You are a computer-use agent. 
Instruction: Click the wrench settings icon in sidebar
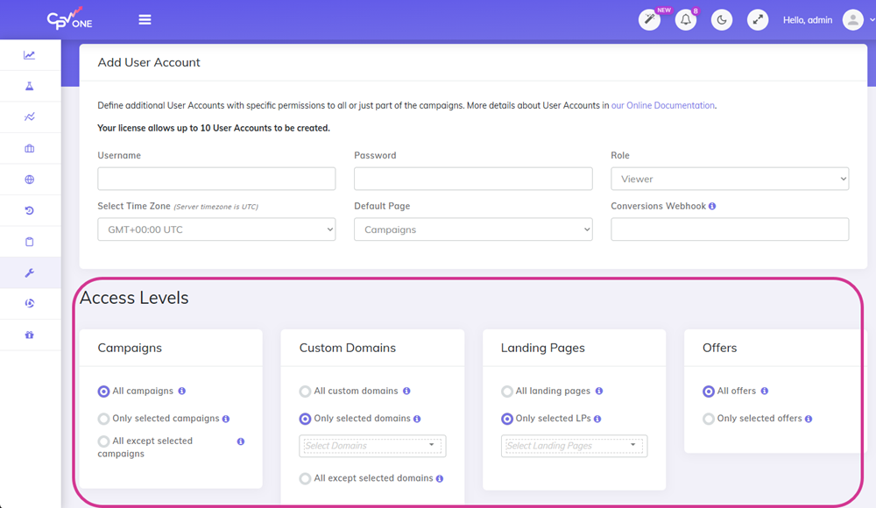point(30,272)
